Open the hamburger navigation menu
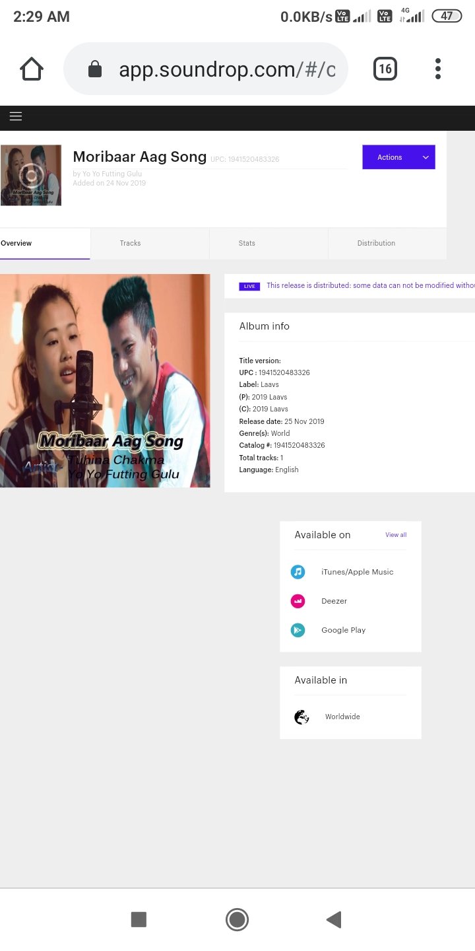The image size is (475, 951). pos(16,116)
